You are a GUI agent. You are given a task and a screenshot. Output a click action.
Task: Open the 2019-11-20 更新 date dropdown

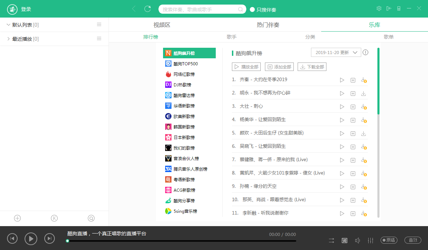336,53
